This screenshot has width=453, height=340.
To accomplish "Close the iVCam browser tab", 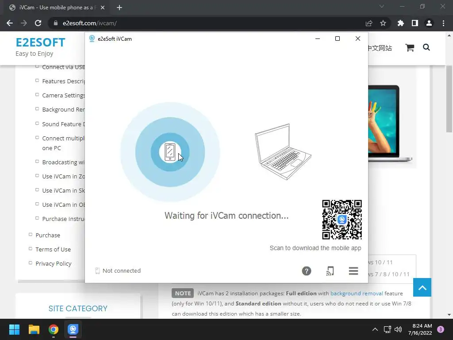I will (103, 8).
